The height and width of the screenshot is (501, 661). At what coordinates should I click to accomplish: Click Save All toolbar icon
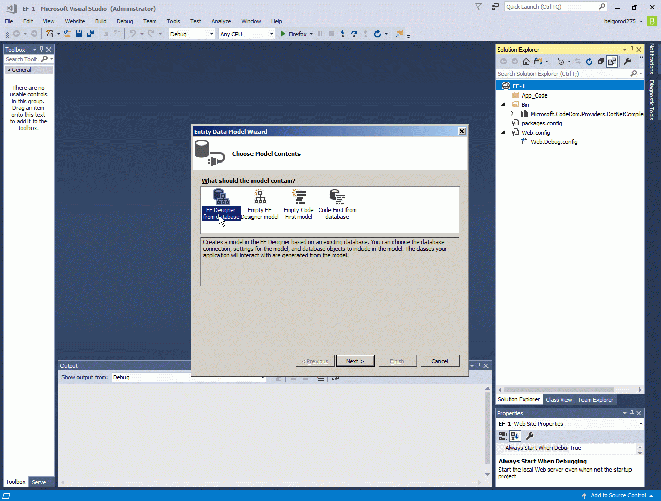(x=90, y=34)
